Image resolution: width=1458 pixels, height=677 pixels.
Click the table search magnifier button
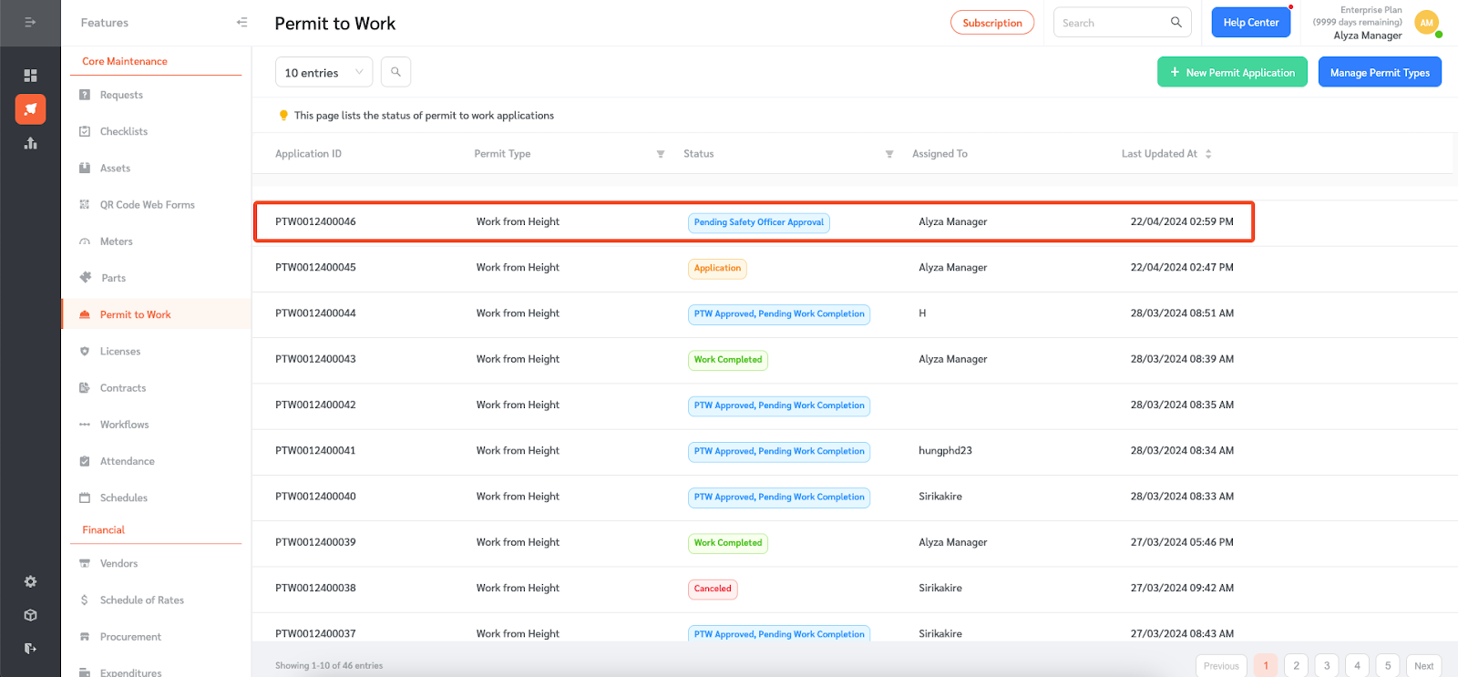click(395, 72)
